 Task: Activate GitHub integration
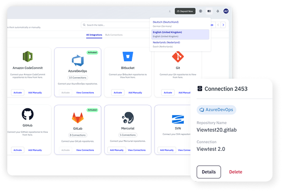[x=18, y=150]
